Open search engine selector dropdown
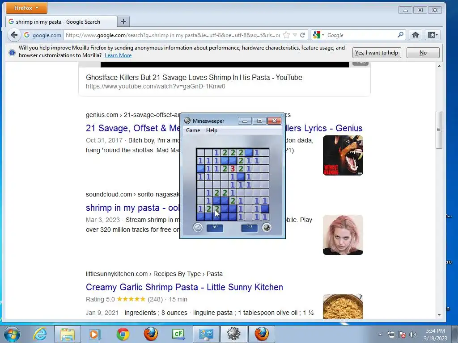The image size is (458, 343). pyautogui.click(x=318, y=35)
